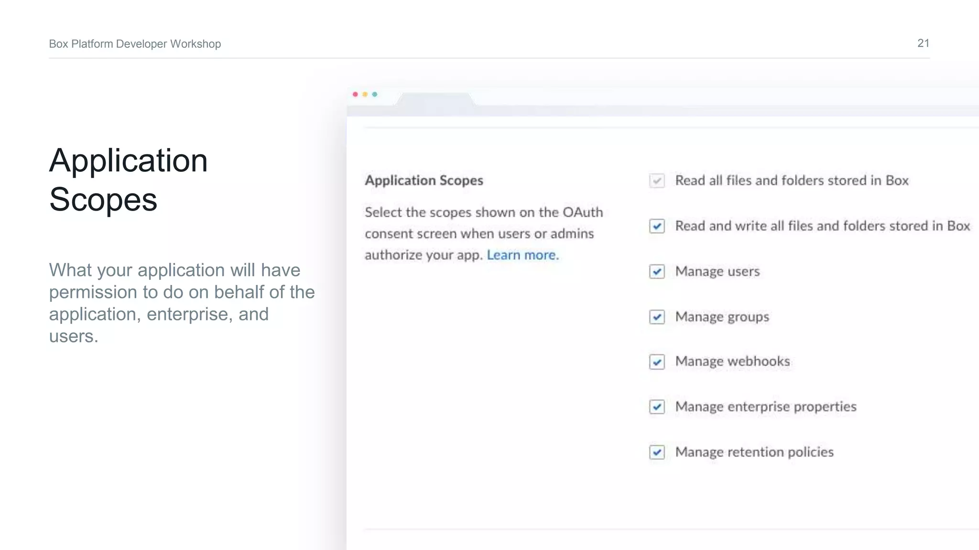Toggle the Manage webhooks checkbox
Image resolution: width=979 pixels, height=550 pixels.
click(657, 362)
